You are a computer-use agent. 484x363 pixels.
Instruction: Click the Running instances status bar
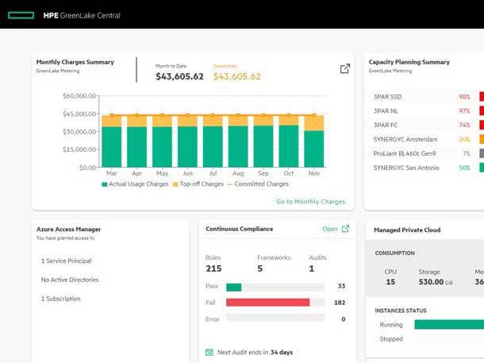coord(448,324)
